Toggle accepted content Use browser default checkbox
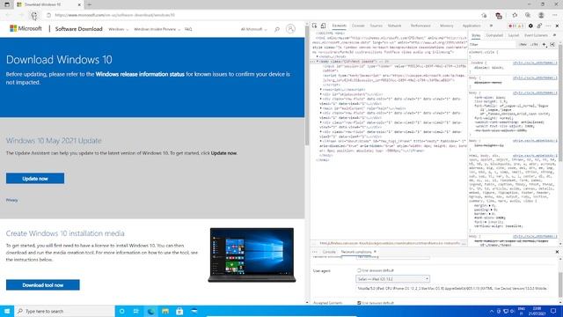The width and height of the screenshot is (563, 317). tap(359, 303)
